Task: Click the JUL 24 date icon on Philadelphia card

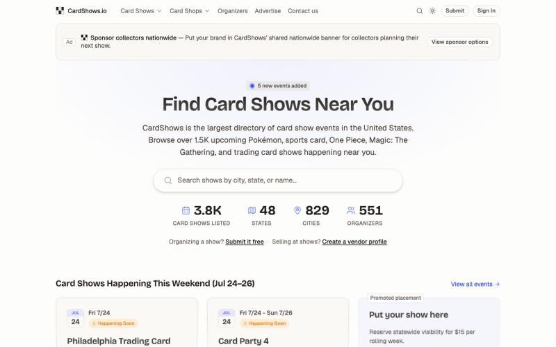Action: click(75, 318)
